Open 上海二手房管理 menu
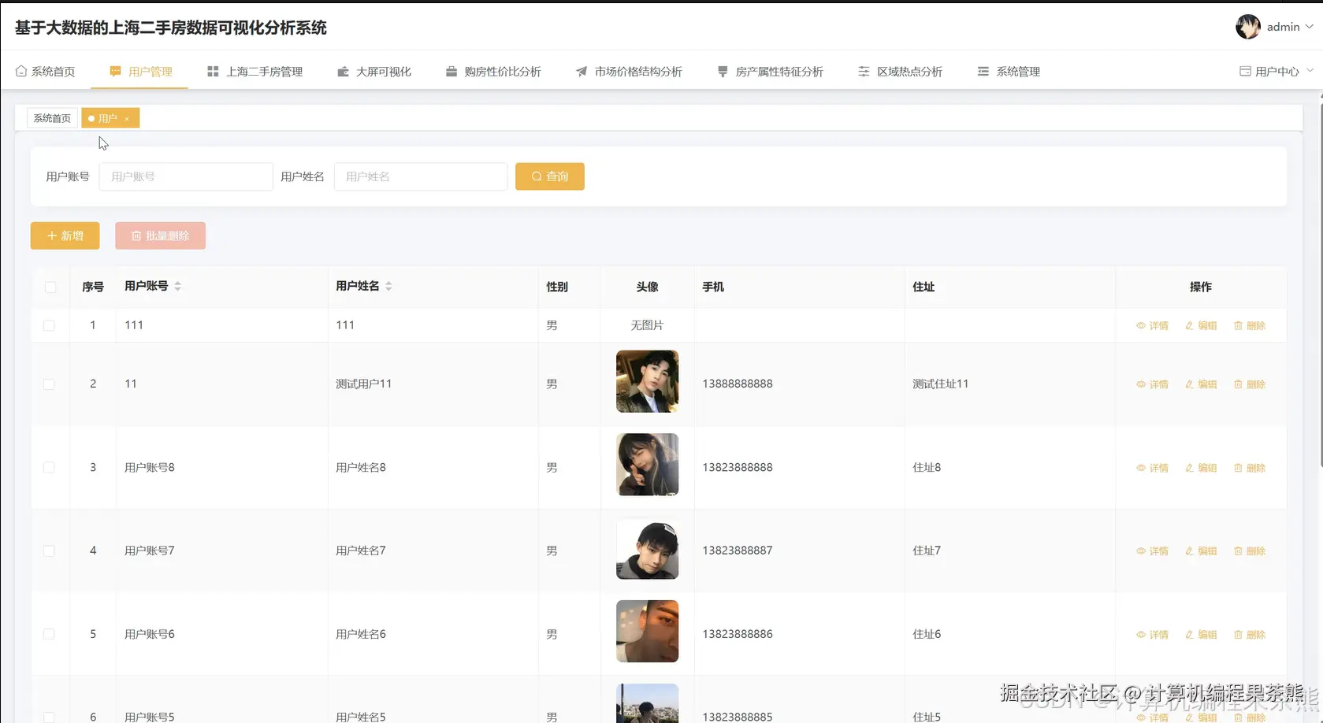The image size is (1323, 723). click(255, 72)
